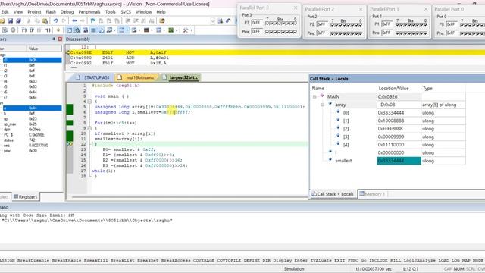Select the Call Stack + Locals tab

[x=333, y=194]
